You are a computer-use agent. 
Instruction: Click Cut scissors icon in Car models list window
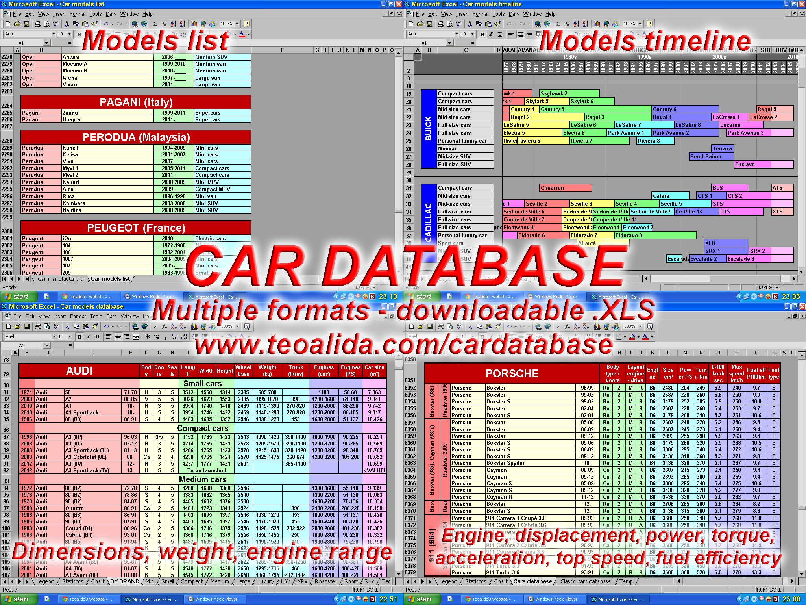[x=67, y=24]
